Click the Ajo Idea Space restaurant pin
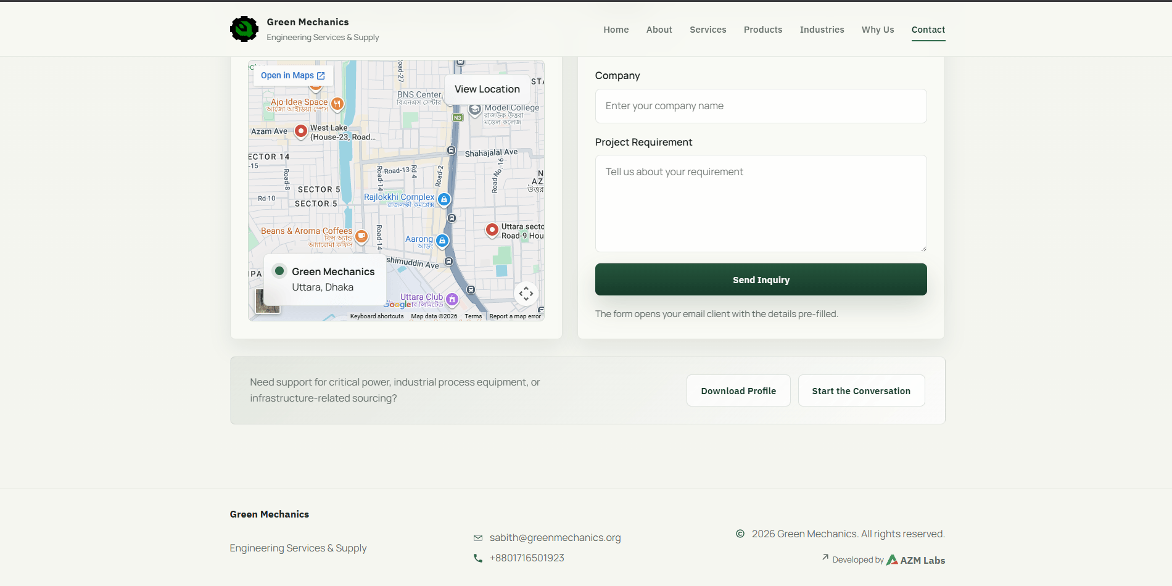 point(337,104)
